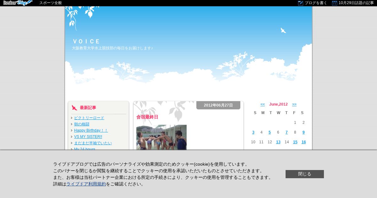The width and height of the screenshot is (377, 198).
Task: Open the スポーツ全般 category link
Action: coord(51,3)
